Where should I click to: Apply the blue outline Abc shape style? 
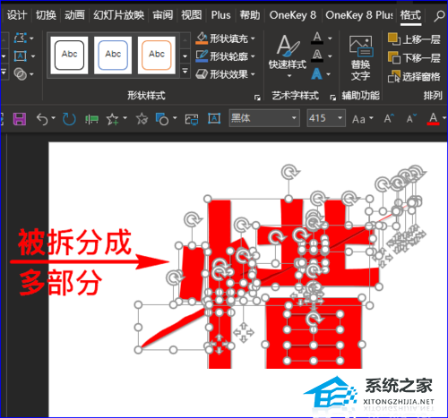tap(113, 55)
